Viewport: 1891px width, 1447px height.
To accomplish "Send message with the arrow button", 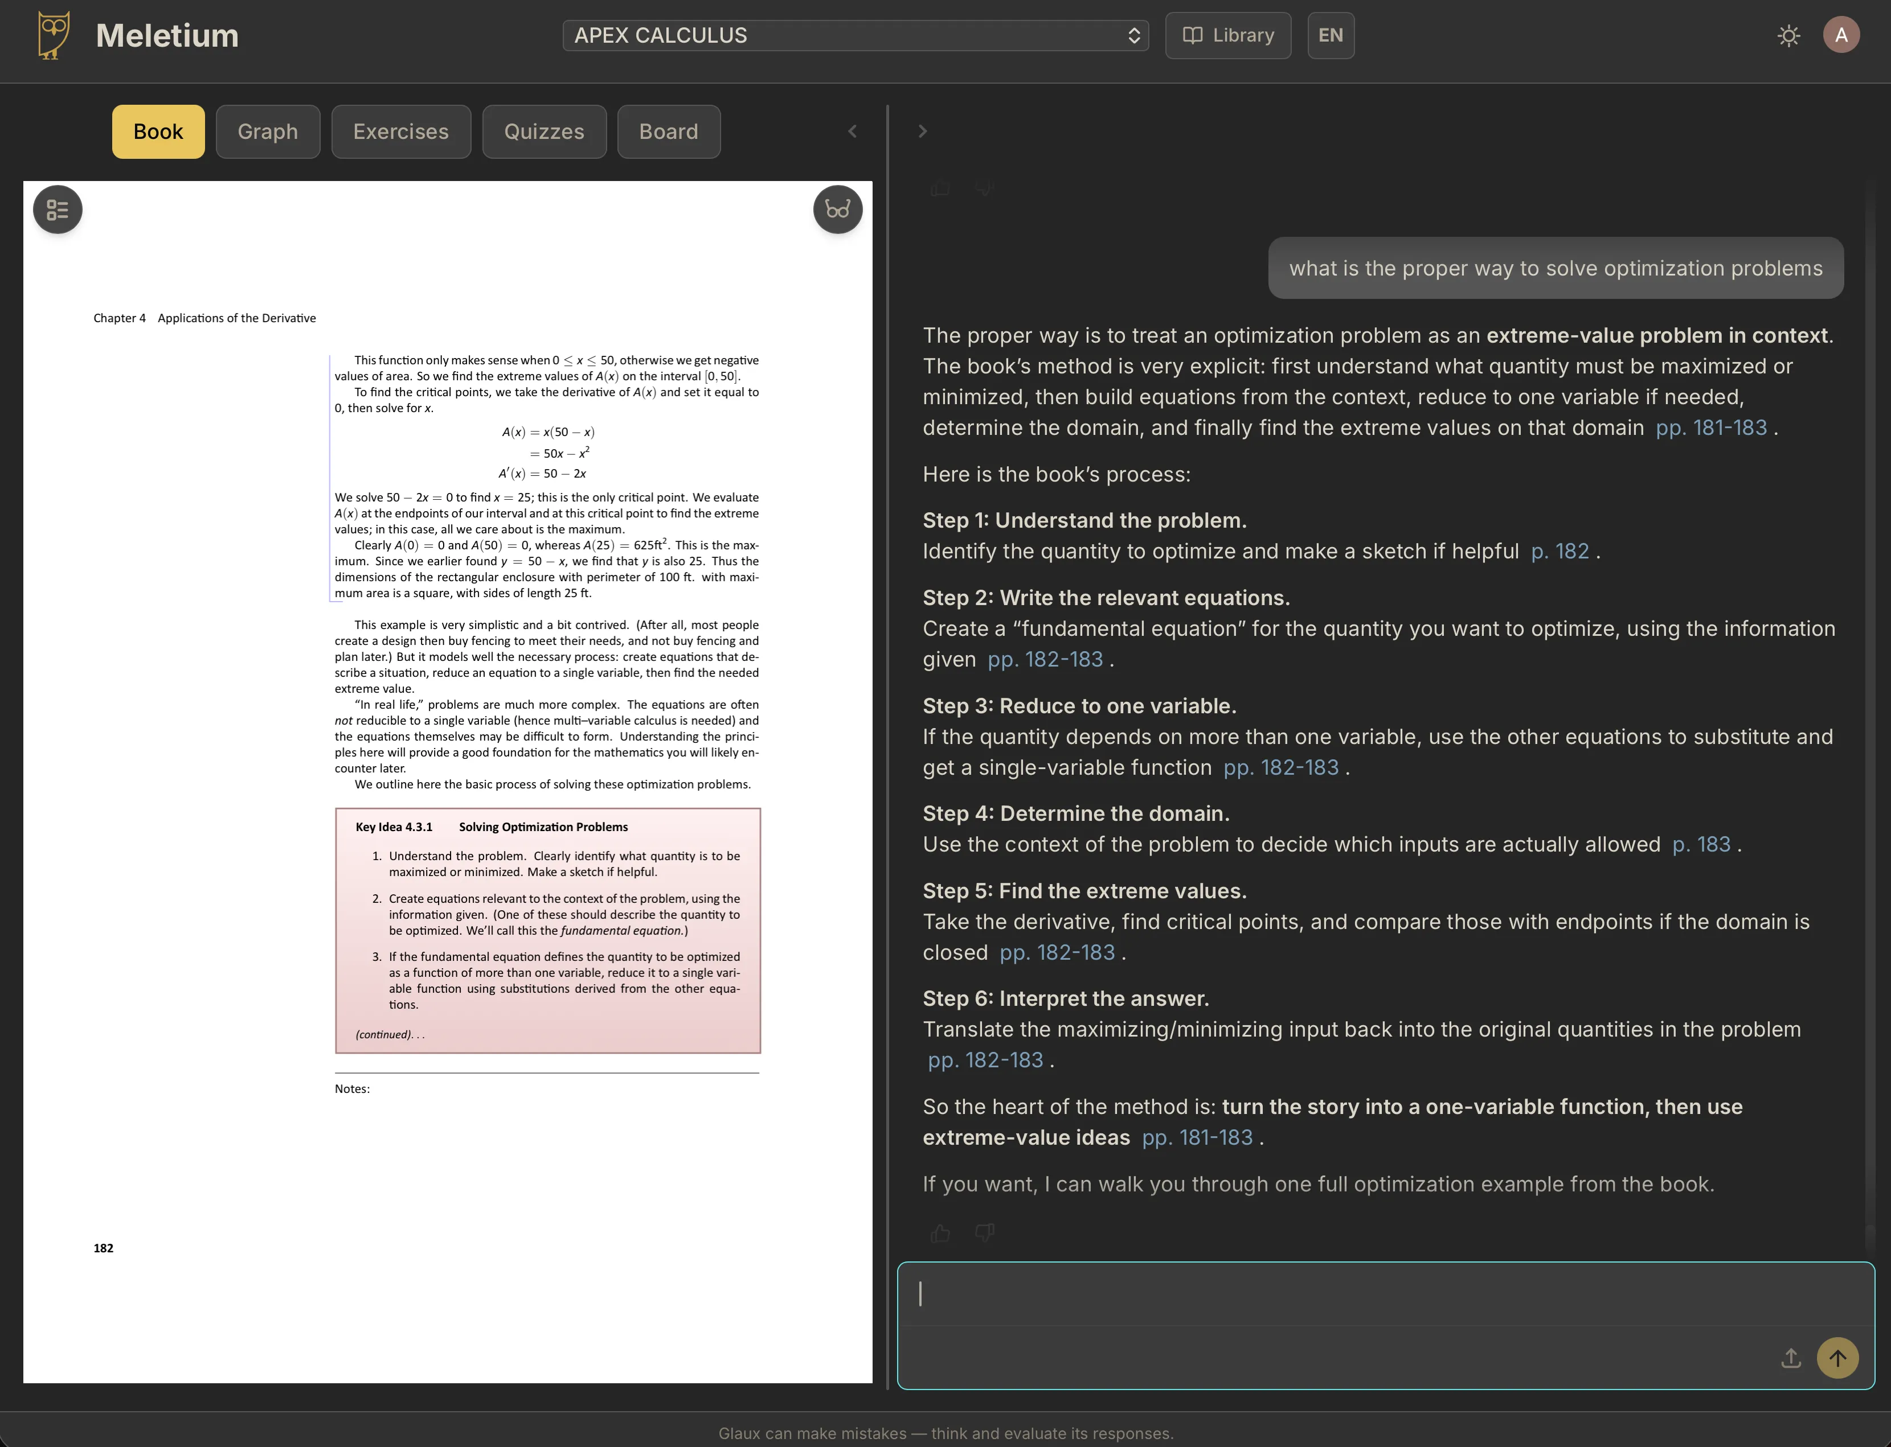I will pos(1837,1358).
